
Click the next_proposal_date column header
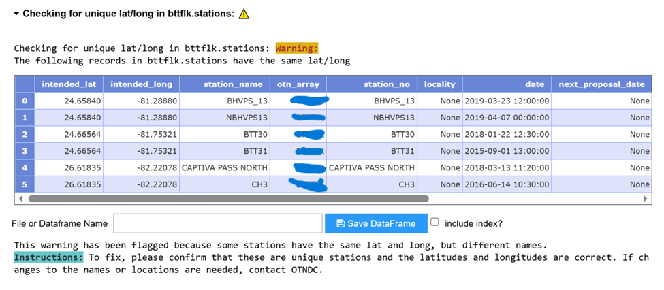coord(602,84)
